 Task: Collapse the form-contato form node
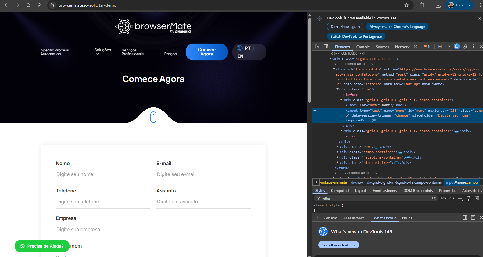pos(334,69)
